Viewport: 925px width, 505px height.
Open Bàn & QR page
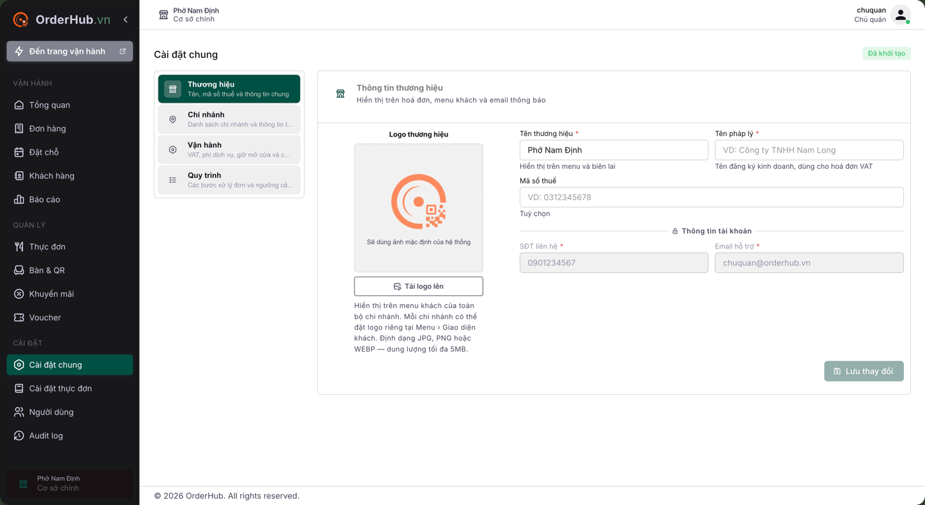coord(69,271)
